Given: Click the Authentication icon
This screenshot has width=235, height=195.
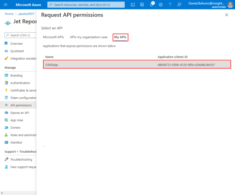Looking at the screenshot, I should [x=6, y=83].
